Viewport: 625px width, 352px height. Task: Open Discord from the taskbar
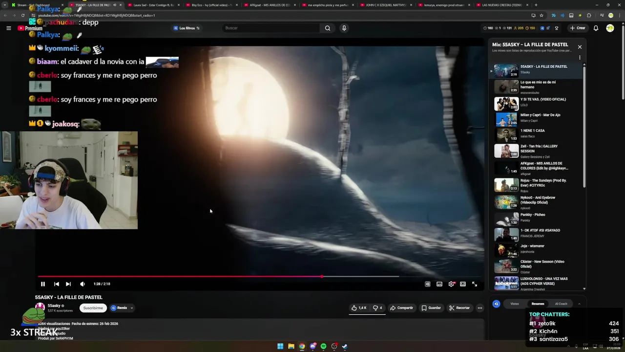312,347
